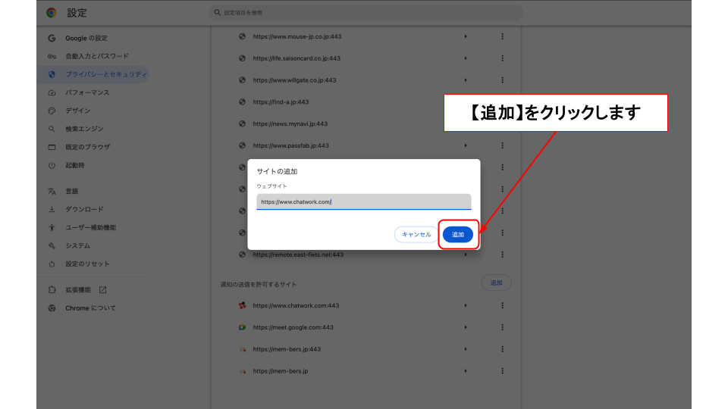Click the 拡張機能 puzzle icon
The width and height of the screenshot is (728, 409).
coord(52,290)
